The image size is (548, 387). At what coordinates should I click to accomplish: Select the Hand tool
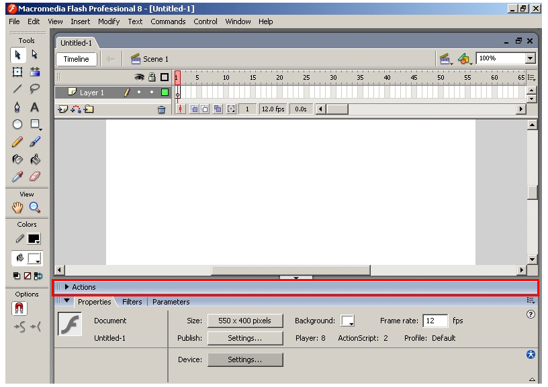(17, 208)
